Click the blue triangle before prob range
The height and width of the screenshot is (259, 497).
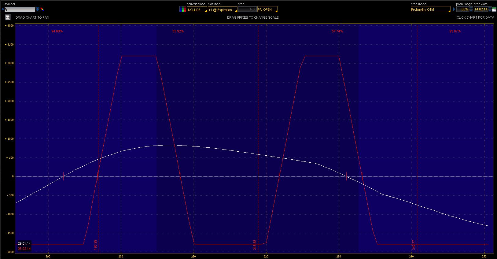pyautogui.click(x=454, y=9)
